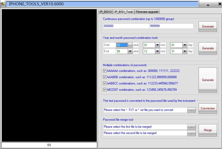The height and width of the screenshot is (149, 222).
Task: Open the Start day dropdown
Action: (x=185, y=45)
